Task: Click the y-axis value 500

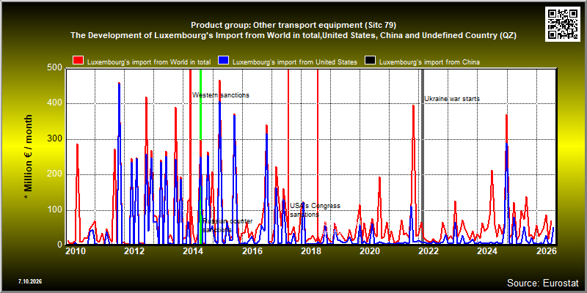Action: click(x=56, y=67)
